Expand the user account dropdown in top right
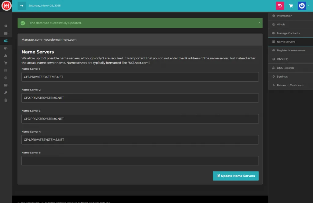Image resolution: width=313 pixels, height=203 pixels. pos(303,6)
